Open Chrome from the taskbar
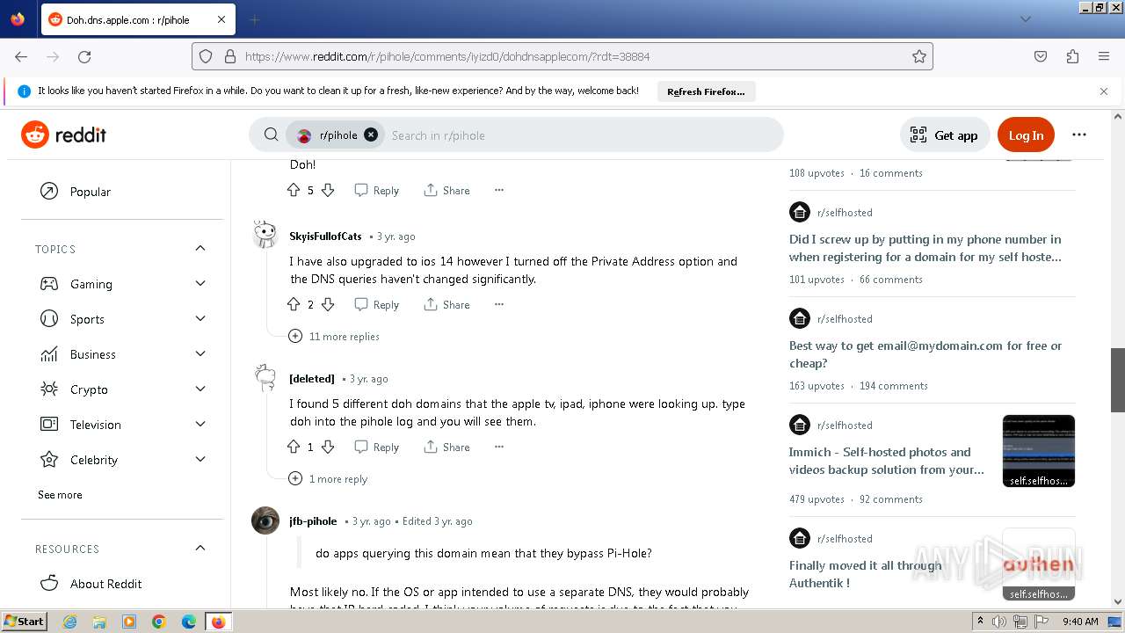 tap(159, 622)
